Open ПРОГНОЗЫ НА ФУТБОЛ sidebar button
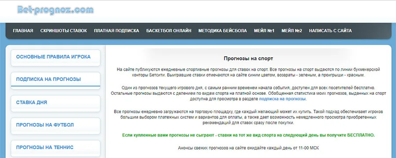 click(x=55, y=126)
